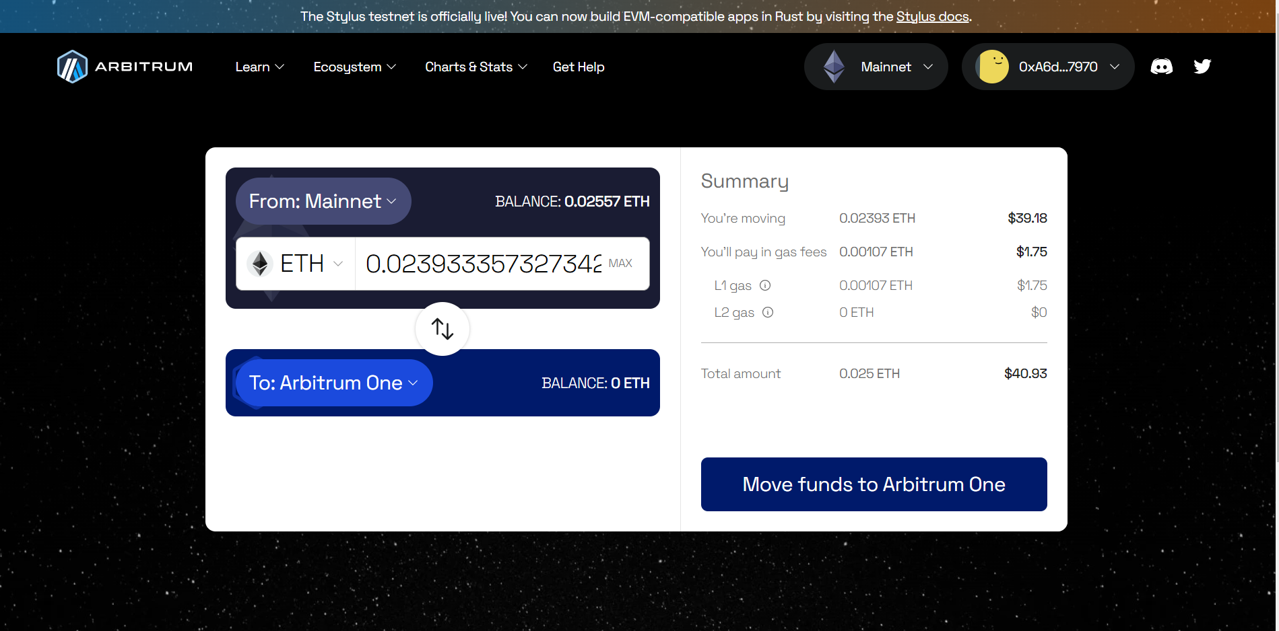
Task: Click the You're moving 0.02393 ETH value
Action: click(x=877, y=218)
